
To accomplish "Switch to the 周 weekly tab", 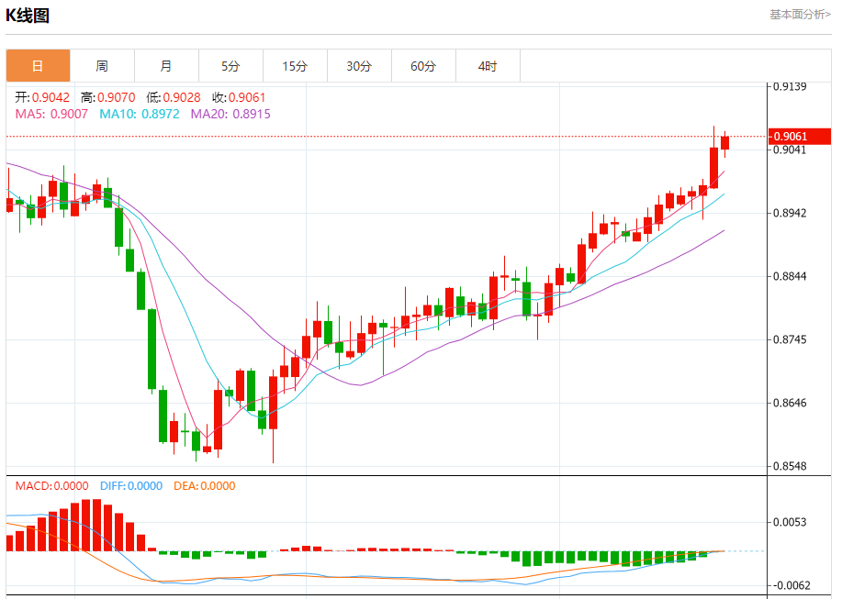I will click(102, 66).
